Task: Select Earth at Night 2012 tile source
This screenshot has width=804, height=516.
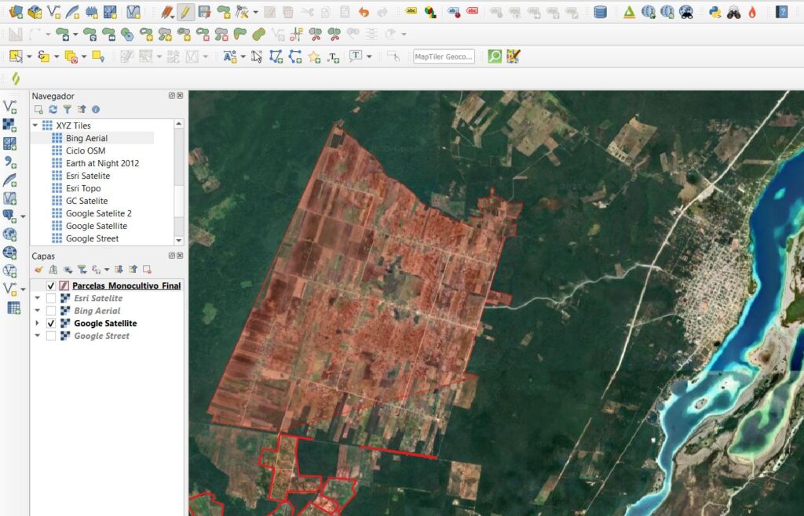Action: (x=102, y=163)
